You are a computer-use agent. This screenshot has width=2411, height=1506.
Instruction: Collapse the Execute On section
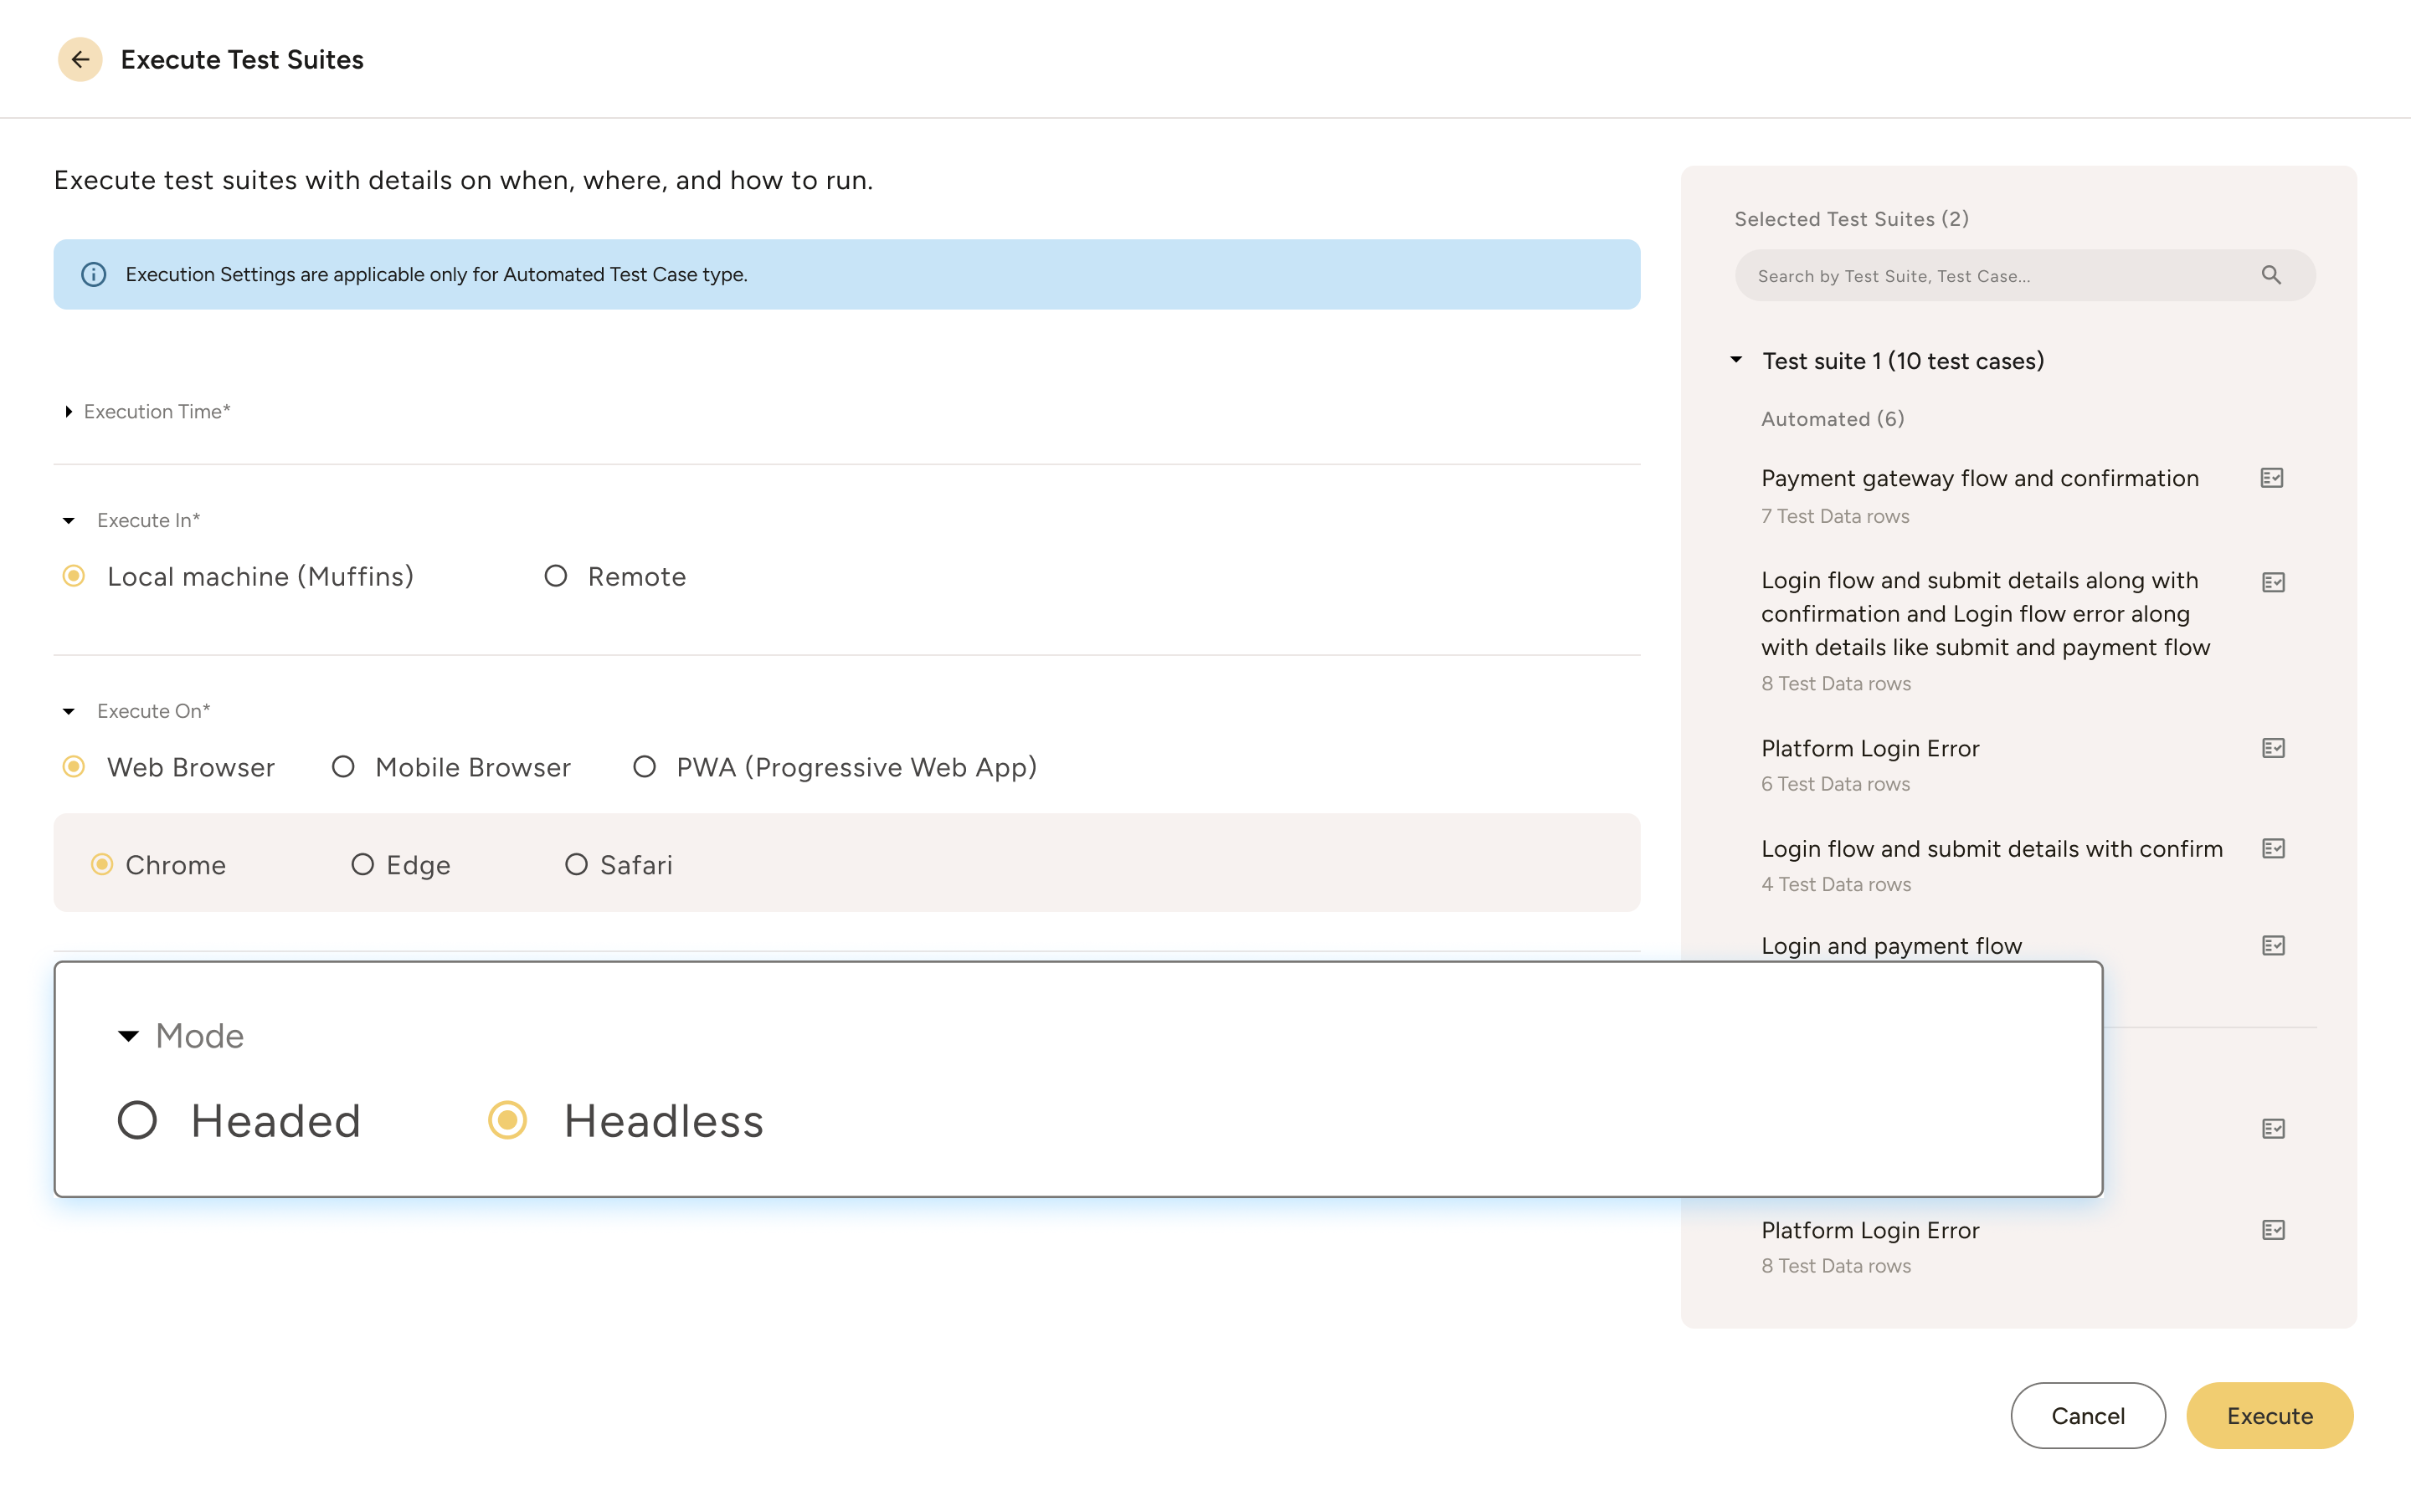tap(69, 710)
